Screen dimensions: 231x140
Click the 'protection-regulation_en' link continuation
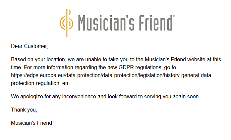39,83
